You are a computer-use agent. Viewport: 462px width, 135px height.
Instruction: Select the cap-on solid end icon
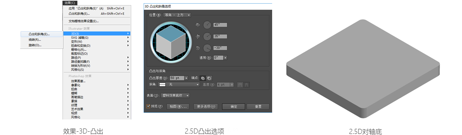(x=203, y=78)
